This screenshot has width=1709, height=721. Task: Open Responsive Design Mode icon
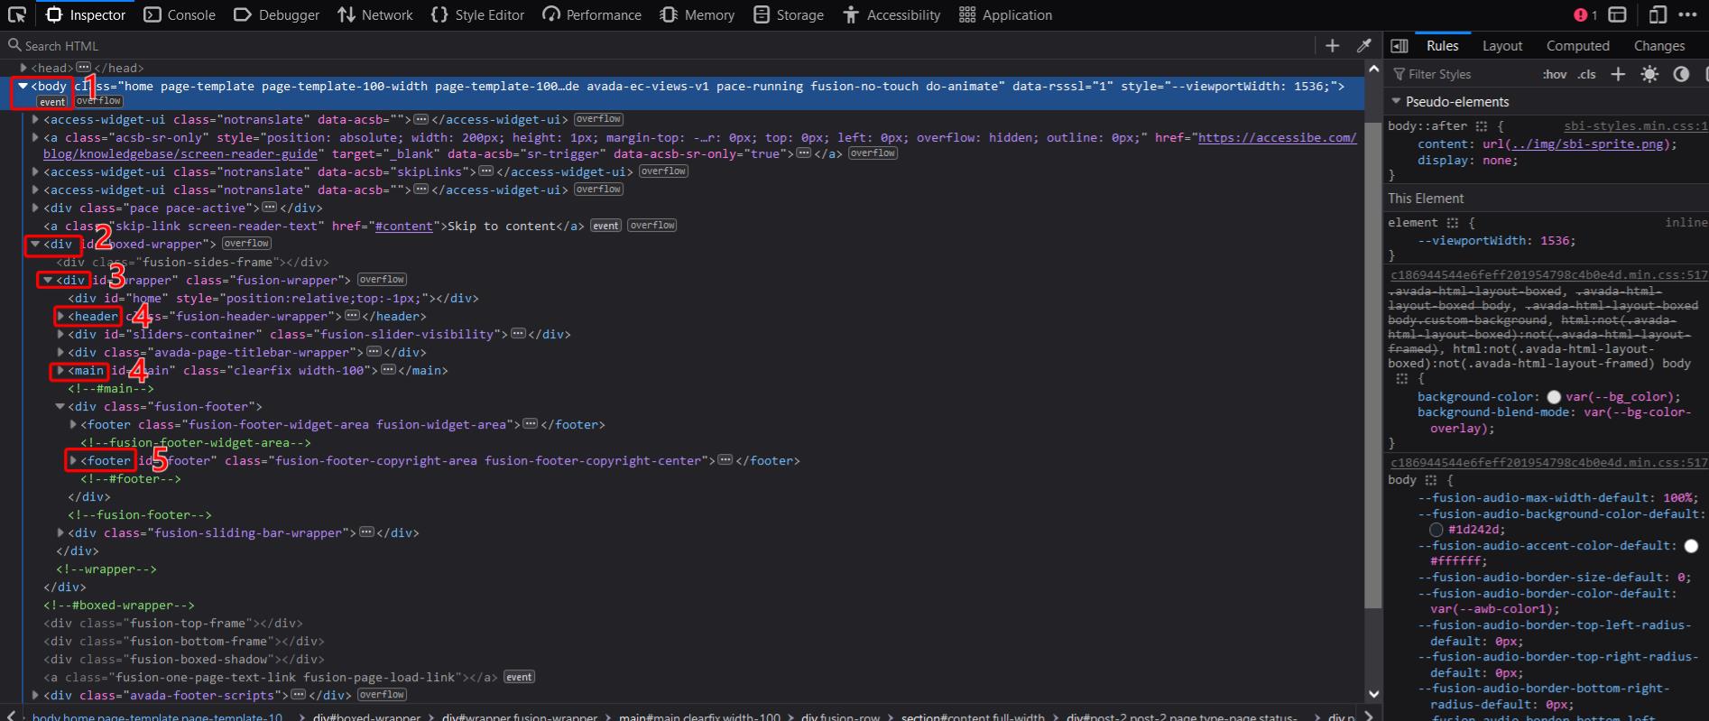(1658, 14)
